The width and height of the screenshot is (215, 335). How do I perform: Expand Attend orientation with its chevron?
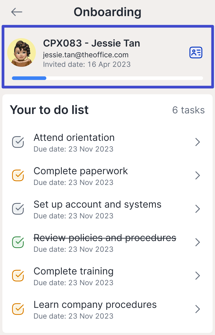coord(197,142)
